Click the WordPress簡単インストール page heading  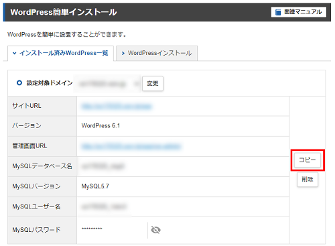[64, 12]
